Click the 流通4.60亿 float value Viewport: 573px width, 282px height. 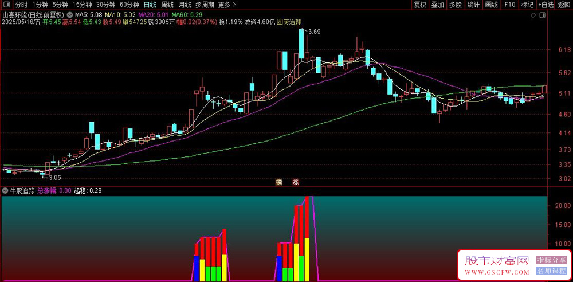pyautogui.click(x=260, y=22)
